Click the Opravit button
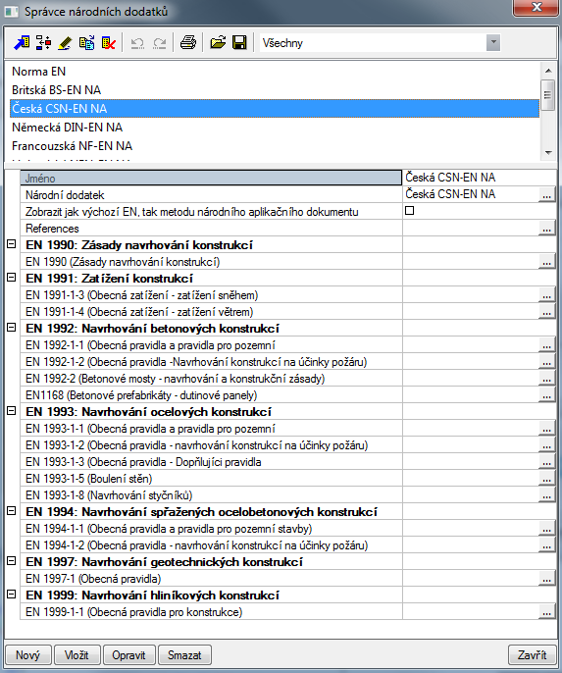This screenshot has width=562, height=673. pyautogui.click(x=129, y=655)
